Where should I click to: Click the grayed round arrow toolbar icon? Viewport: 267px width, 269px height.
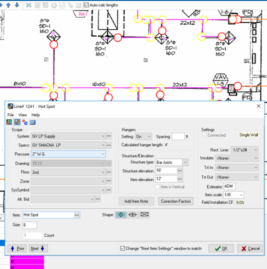[54, 5]
